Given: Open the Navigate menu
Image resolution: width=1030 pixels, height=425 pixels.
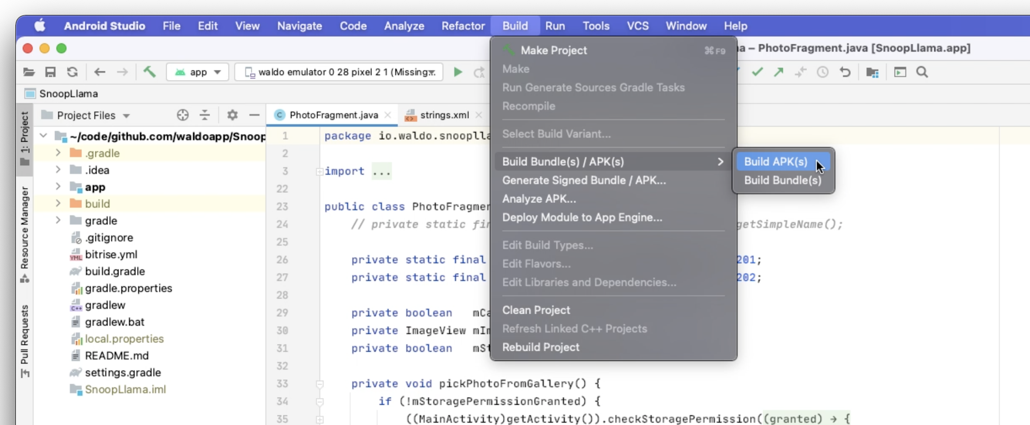Looking at the screenshot, I should pyautogui.click(x=300, y=26).
